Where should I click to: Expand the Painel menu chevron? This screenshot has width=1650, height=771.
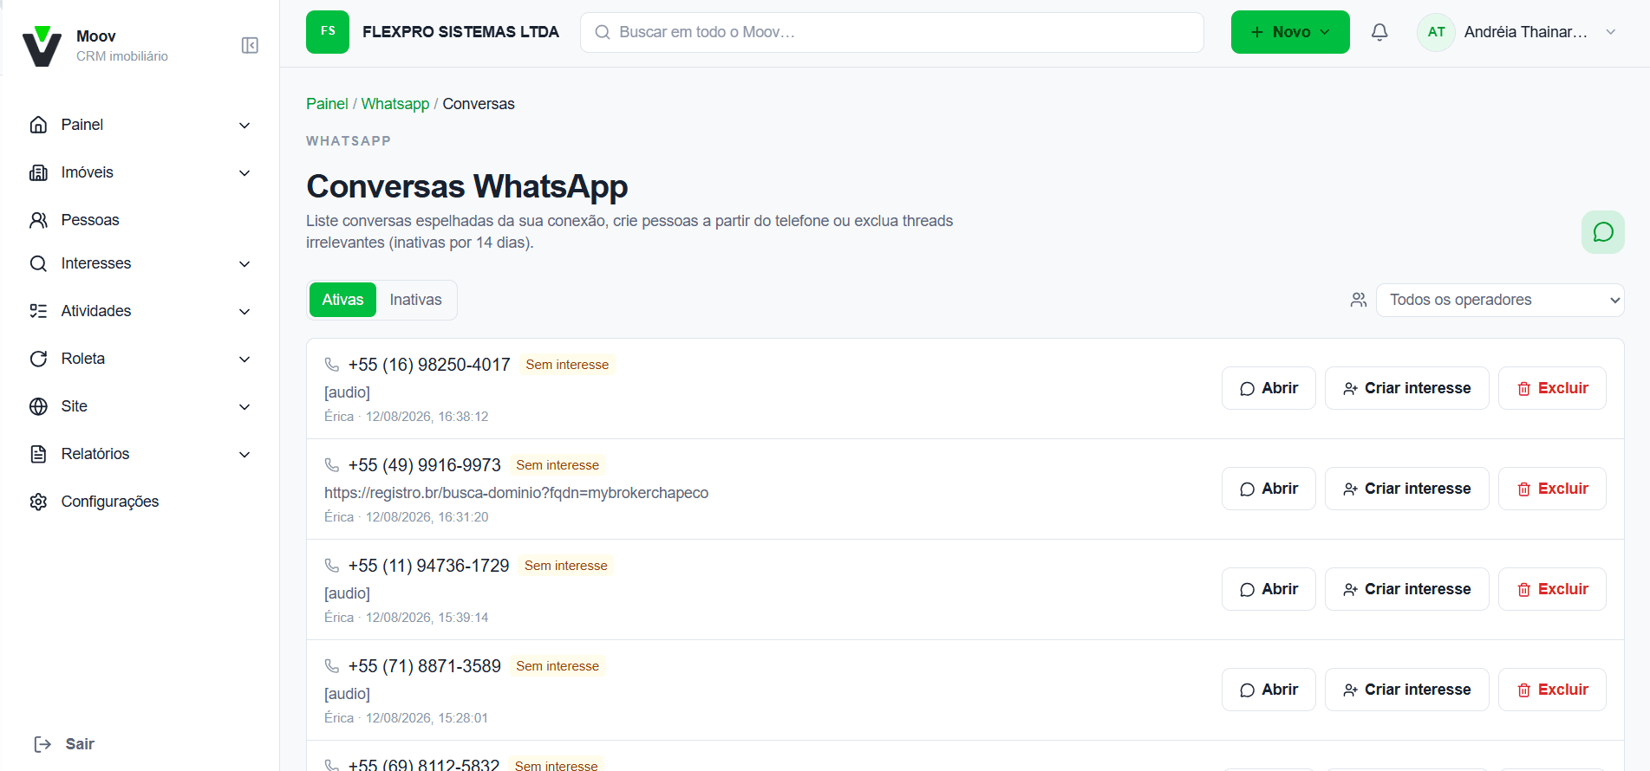pos(245,125)
